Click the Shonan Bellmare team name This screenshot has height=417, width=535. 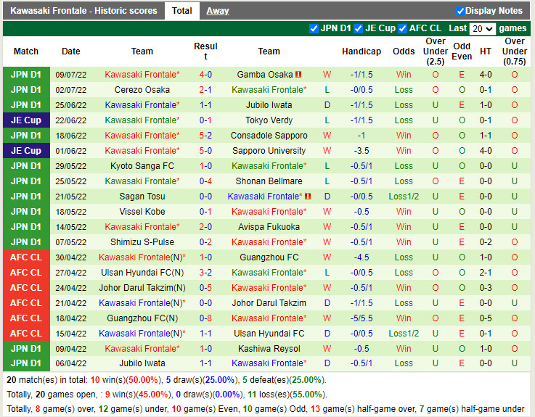pos(269,181)
